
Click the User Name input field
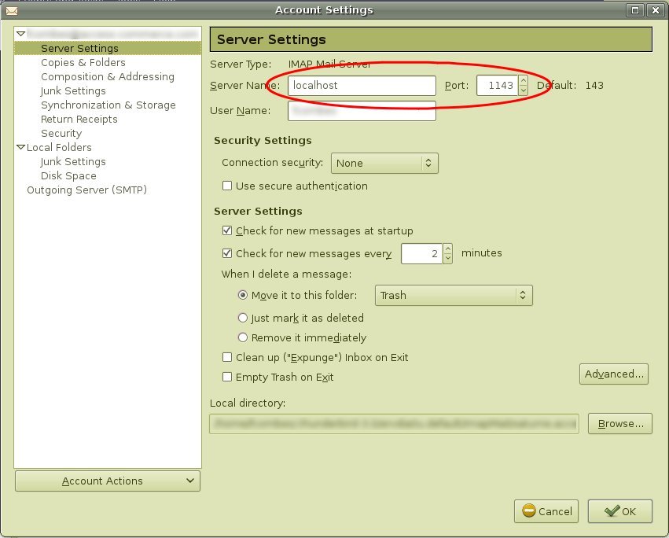(x=362, y=111)
